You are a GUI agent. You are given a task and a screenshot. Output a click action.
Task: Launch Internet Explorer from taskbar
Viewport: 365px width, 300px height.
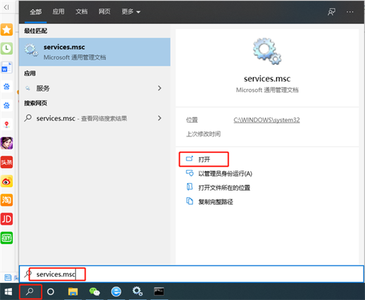coord(116,291)
